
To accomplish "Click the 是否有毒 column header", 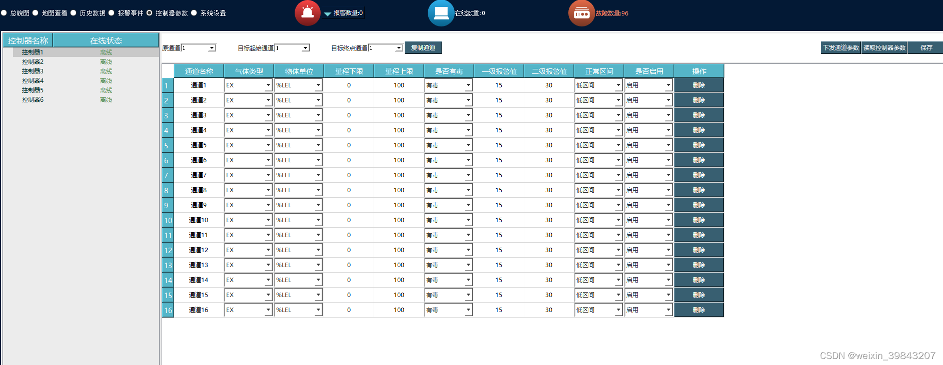I will click(x=449, y=71).
